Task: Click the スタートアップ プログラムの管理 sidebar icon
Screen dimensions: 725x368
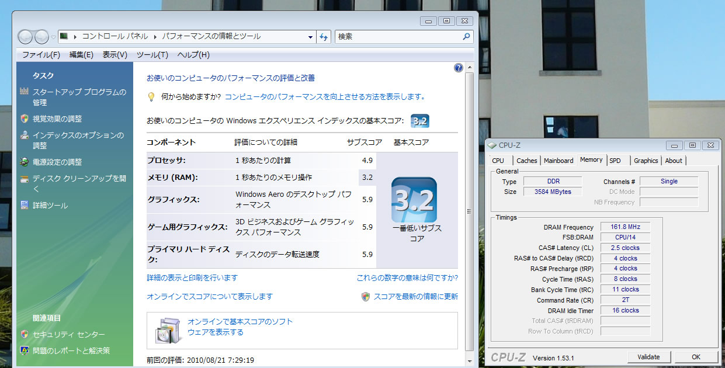Action: coord(24,92)
